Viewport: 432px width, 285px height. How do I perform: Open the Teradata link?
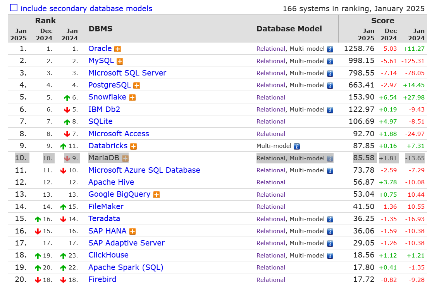[x=104, y=219]
